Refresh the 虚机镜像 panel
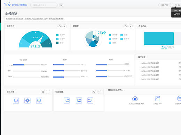181x135 pixels. click(43, 92)
